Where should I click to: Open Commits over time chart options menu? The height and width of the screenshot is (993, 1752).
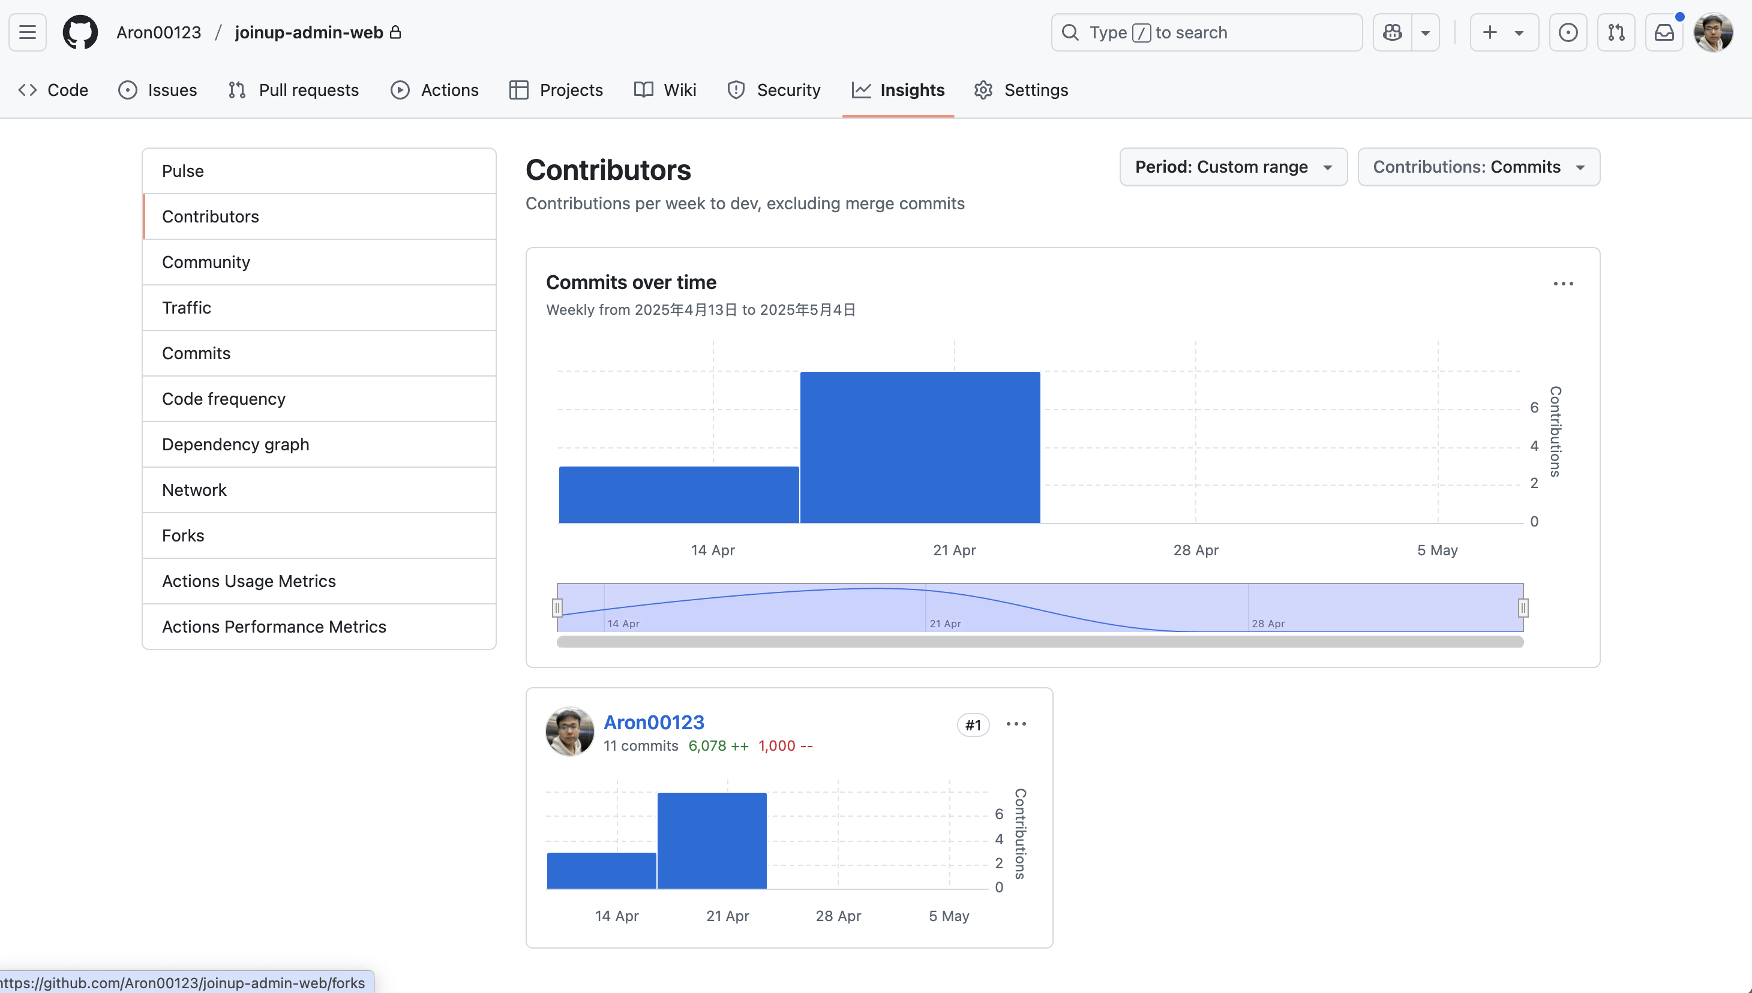click(1563, 284)
